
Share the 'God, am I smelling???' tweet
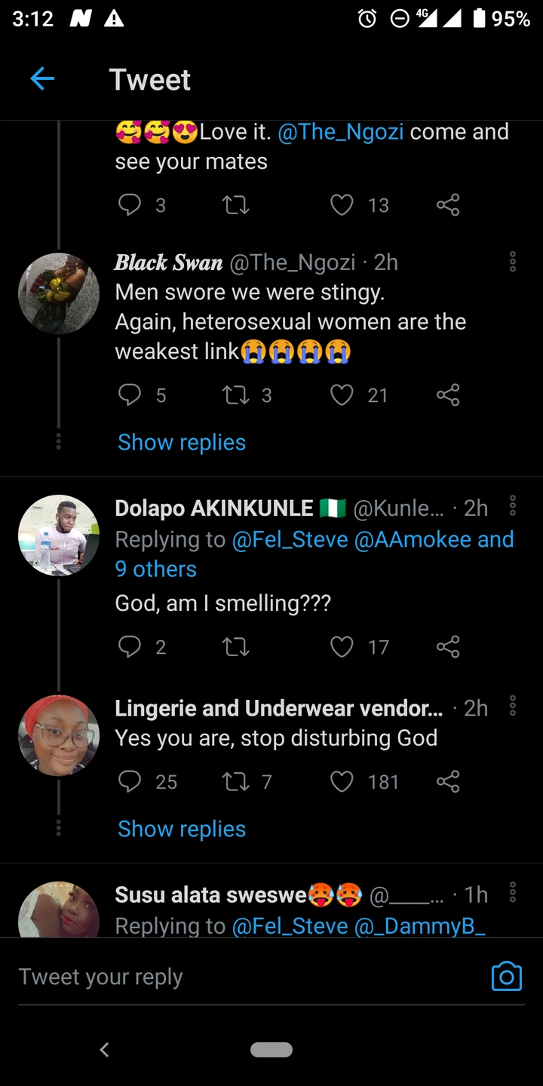coord(448,647)
